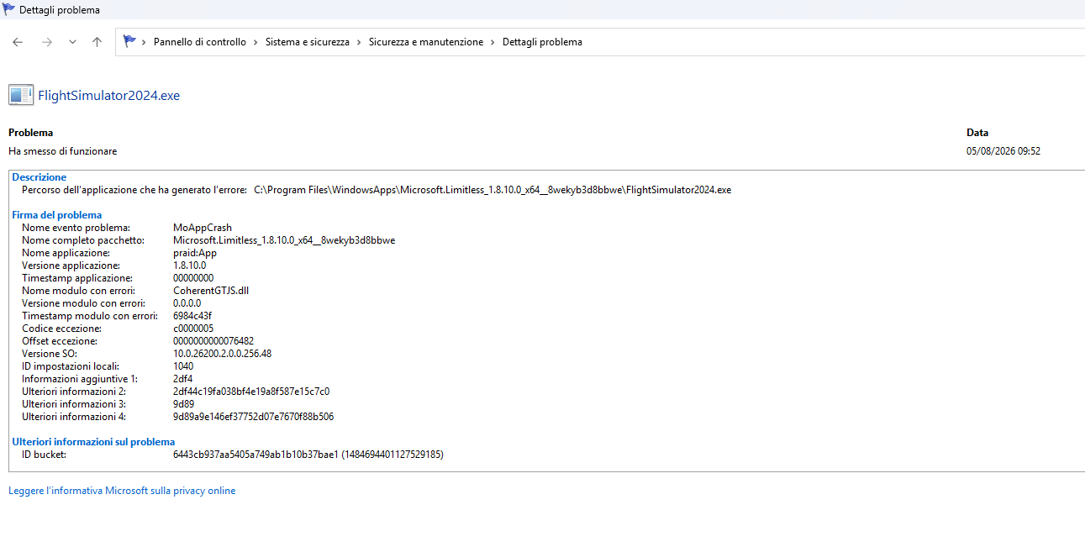This screenshot has width=1085, height=547.
Task: Click the 'Versione SO' label
Action: (50, 354)
